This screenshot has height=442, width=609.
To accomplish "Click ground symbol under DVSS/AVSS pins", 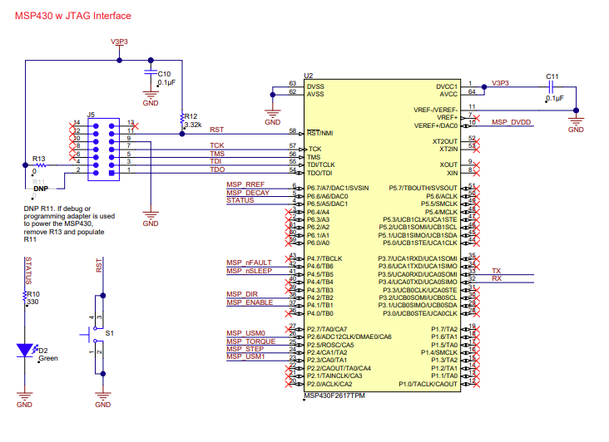I will (x=272, y=115).
